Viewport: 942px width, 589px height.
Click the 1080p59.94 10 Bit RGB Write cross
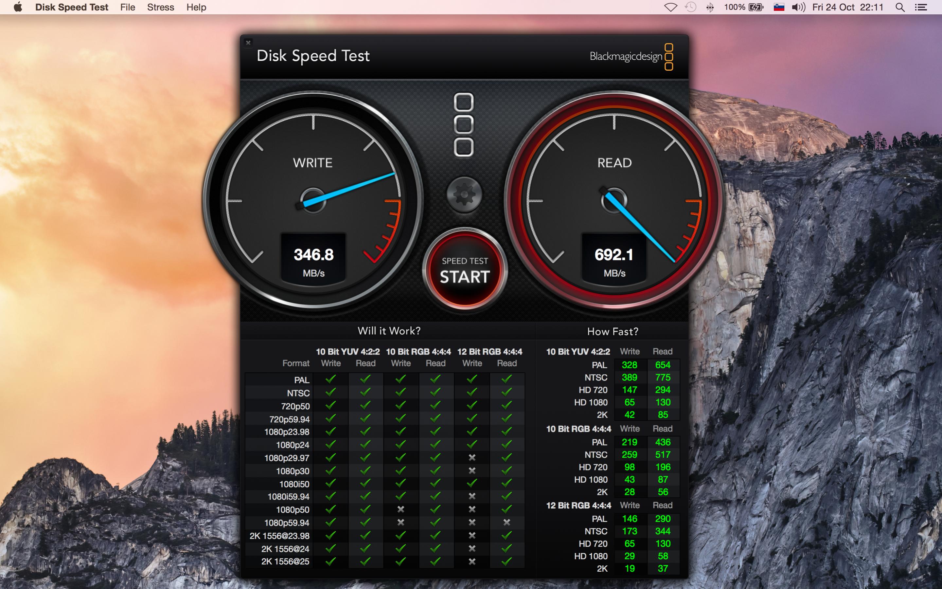click(400, 523)
